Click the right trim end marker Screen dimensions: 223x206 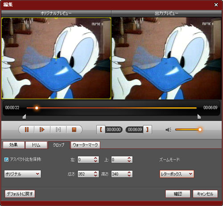[x=199, y=116]
